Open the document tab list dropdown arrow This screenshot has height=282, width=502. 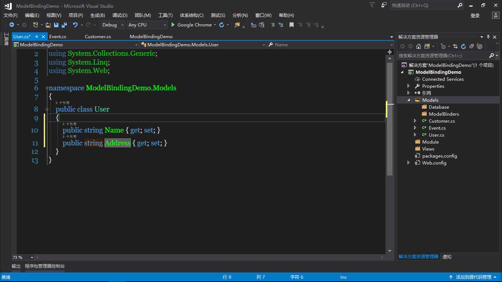click(x=392, y=37)
